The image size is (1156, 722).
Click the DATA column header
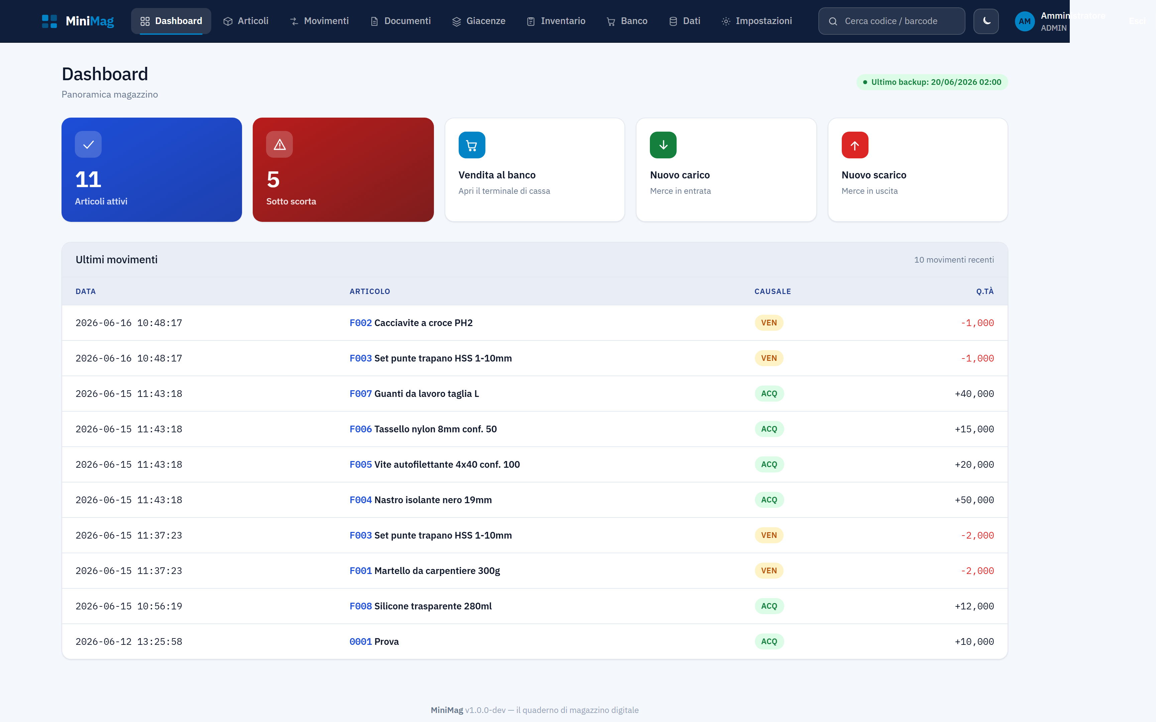(x=86, y=291)
